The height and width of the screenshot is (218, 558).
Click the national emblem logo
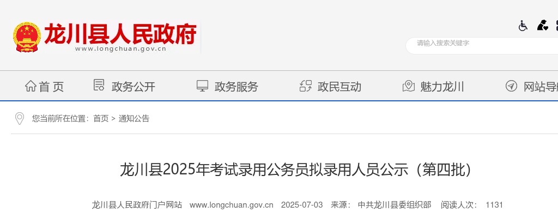pyautogui.click(x=27, y=37)
